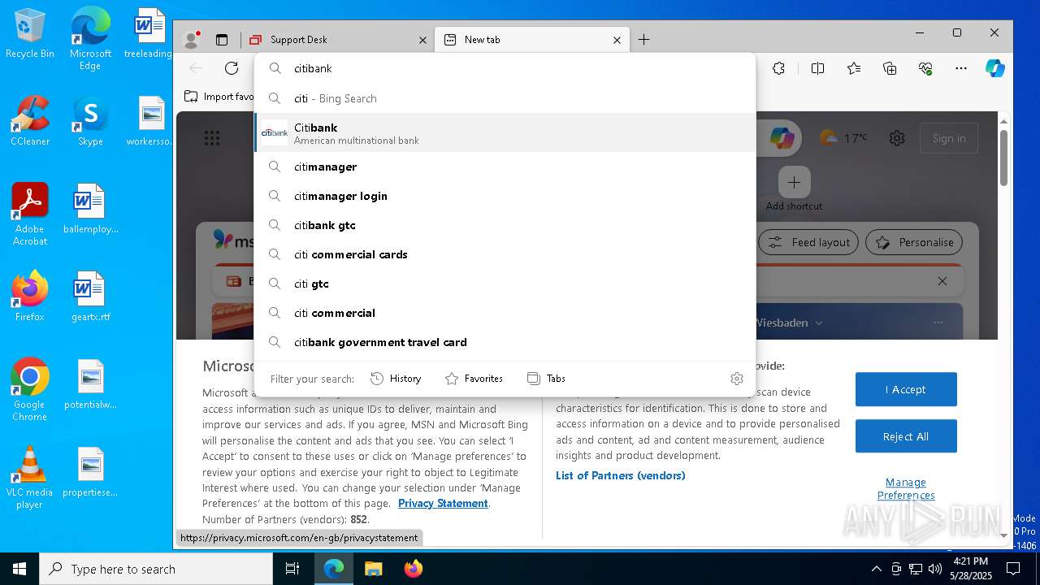Open search suggestion settings gear
This screenshot has width=1040, height=585.
pos(737,379)
